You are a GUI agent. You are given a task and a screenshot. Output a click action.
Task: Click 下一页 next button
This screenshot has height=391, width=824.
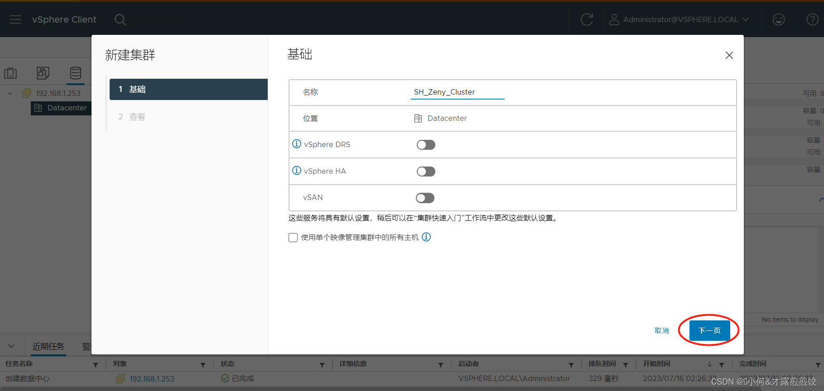coord(709,330)
